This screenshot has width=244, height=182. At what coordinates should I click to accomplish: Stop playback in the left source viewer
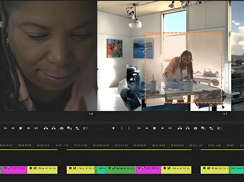(x=21, y=128)
